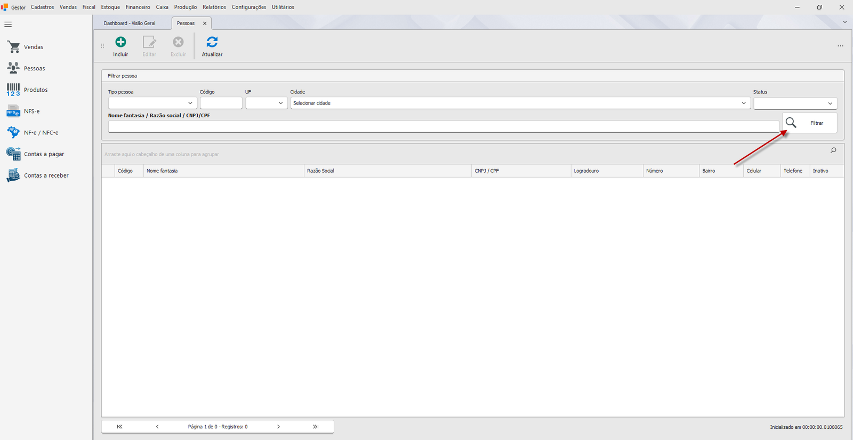Click the toolbar drag grip handle

(102, 46)
